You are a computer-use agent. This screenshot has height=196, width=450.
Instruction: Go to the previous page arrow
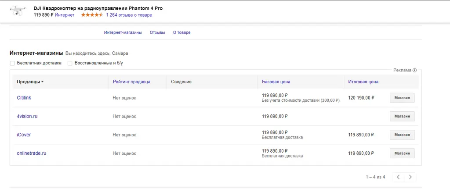tap(398, 177)
